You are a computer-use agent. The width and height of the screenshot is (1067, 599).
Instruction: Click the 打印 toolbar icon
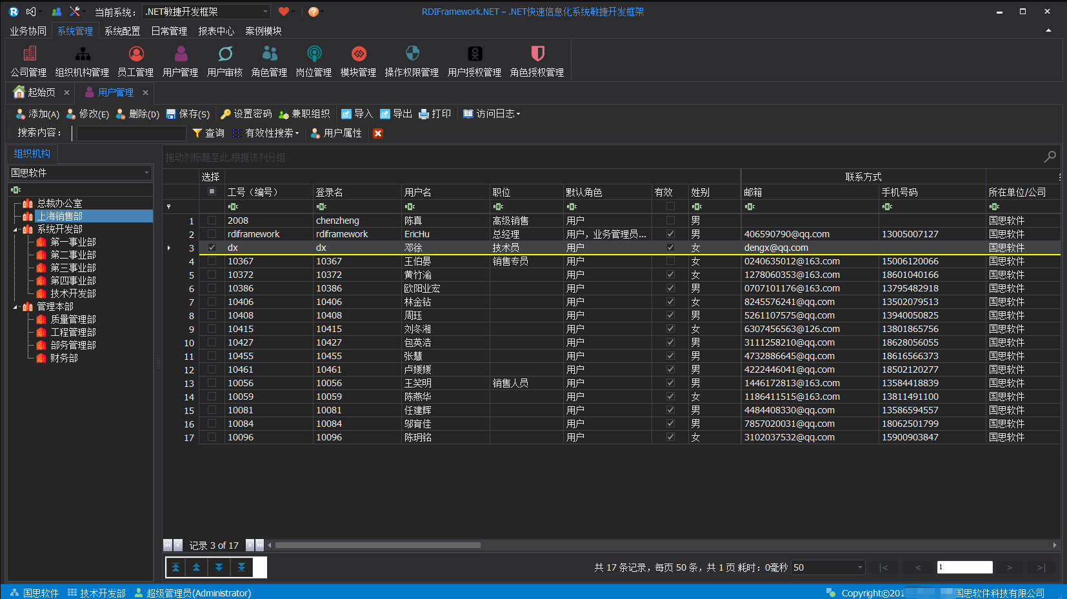[435, 113]
